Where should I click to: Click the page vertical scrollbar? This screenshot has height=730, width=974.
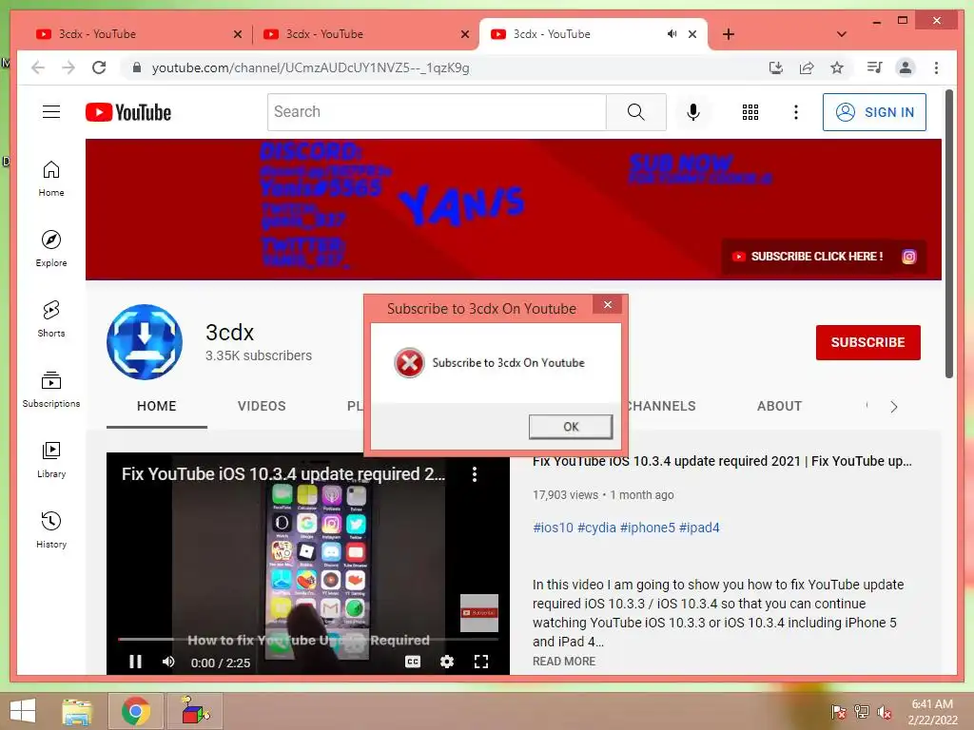click(948, 234)
